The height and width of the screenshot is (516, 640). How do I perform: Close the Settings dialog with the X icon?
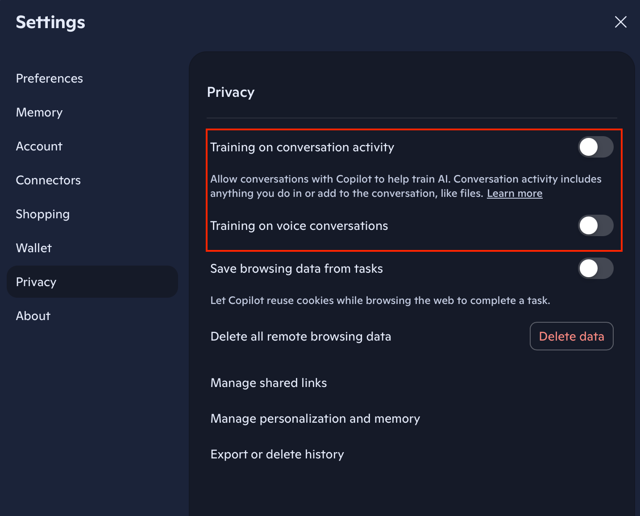[620, 22]
